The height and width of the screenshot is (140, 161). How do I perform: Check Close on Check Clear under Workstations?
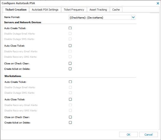[x=70, y=117]
